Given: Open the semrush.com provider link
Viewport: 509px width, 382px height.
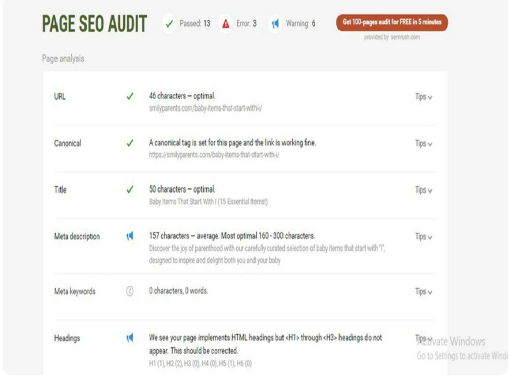Looking at the screenshot, I should [x=406, y=37].
